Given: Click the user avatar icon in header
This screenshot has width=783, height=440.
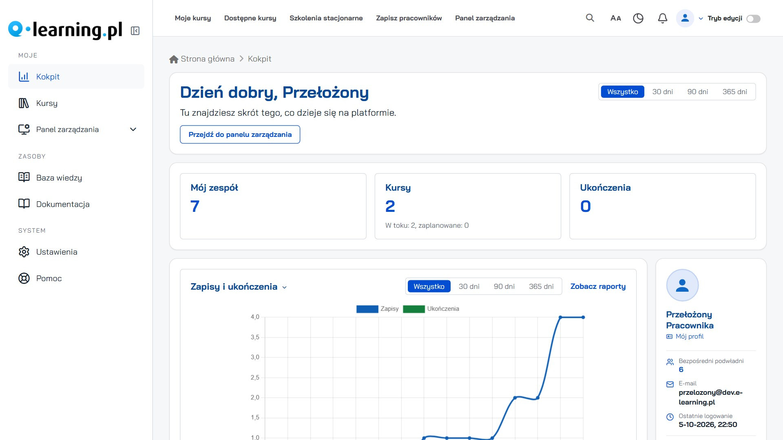Looking at the screenshot, I should point(685,18).
